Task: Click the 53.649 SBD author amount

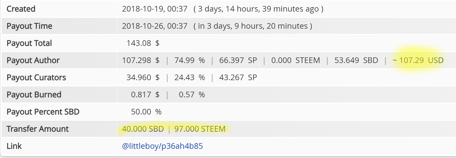Action: click(x=356, y=60)
